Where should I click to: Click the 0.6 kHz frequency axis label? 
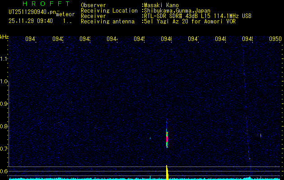(x=5, y=171)
